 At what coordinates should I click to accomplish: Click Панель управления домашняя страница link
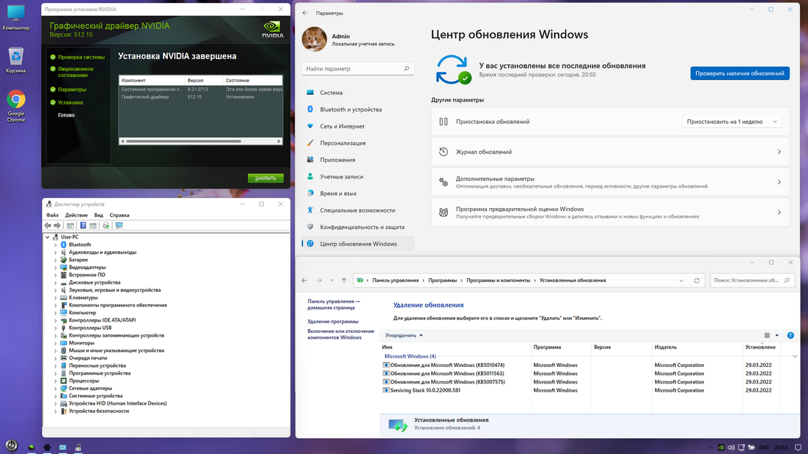[334, 305]
